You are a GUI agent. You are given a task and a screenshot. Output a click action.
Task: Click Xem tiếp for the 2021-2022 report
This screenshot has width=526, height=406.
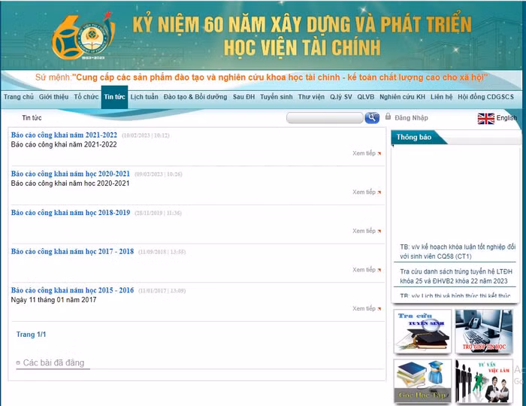[x=364, y=153]
